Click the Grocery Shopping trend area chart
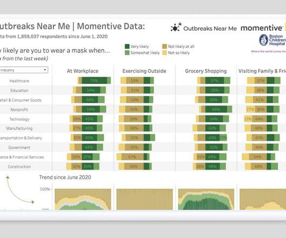Screen dimensions: 286x238 point(206,199)
